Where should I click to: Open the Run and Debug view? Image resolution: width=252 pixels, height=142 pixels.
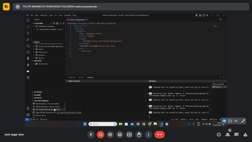click(x=28, y=39)
